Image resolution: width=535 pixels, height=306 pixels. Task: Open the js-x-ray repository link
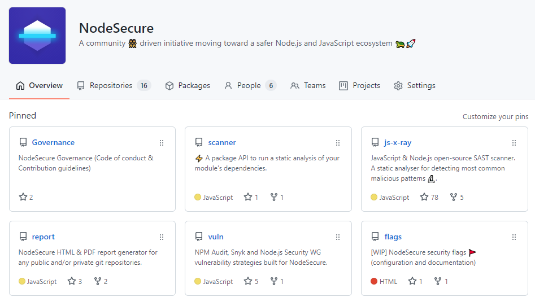398,143
